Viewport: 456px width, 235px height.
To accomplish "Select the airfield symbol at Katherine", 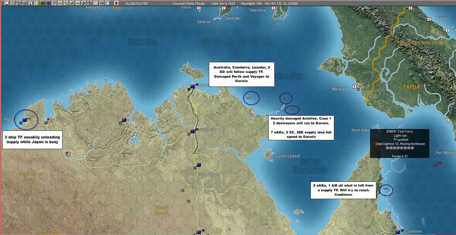I will click(x=197, y=130).
